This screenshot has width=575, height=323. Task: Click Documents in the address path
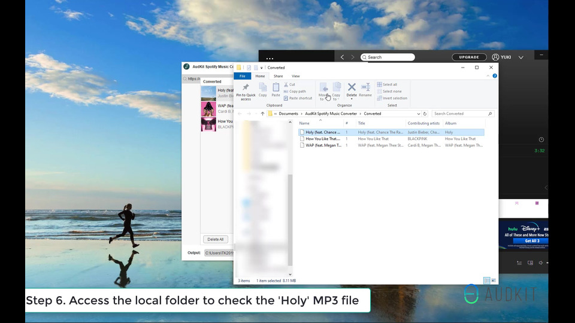288,114
